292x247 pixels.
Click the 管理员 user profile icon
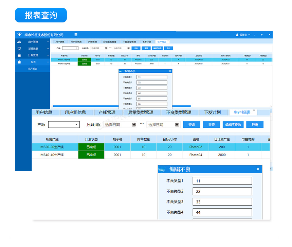coord(237,35)
